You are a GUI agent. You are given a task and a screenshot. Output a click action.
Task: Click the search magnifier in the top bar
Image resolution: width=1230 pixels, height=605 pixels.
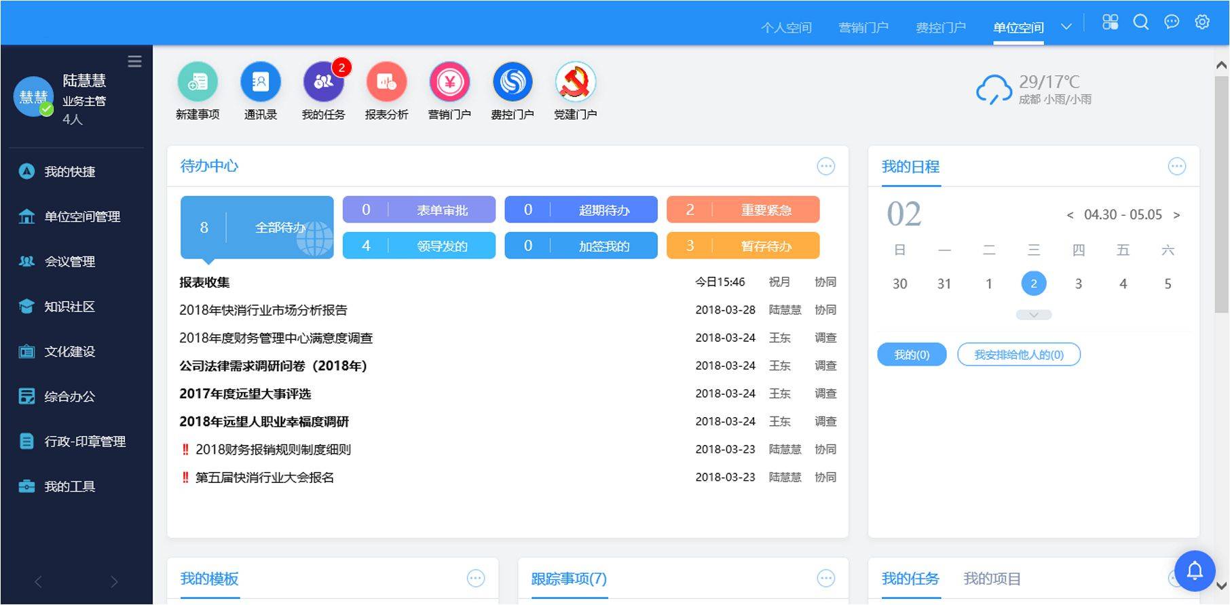[x=1141, y=22]
